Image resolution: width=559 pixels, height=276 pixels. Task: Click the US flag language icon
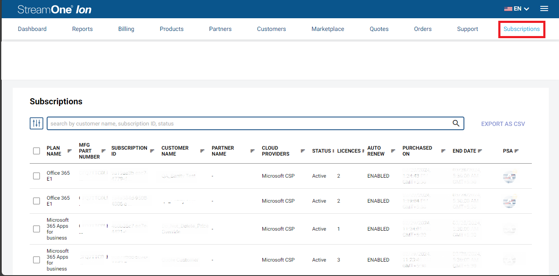[x=508, y=8]
